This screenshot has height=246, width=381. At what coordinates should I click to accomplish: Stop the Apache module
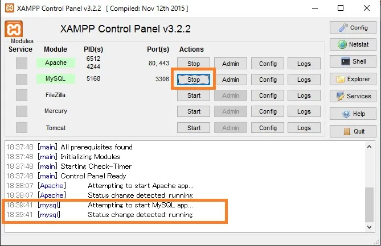click(194, 64)
